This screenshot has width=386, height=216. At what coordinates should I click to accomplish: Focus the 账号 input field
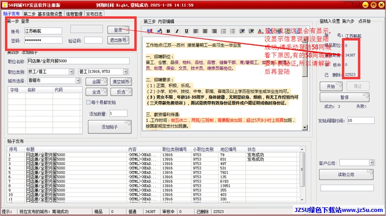pyautogui.click(x=43, y=31)
